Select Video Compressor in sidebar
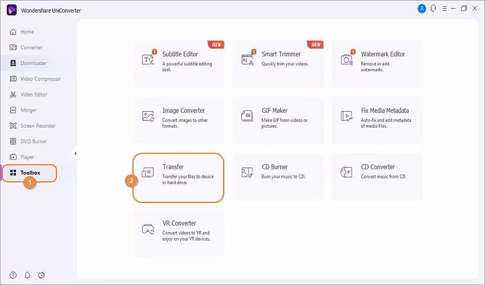 point(40,79)
